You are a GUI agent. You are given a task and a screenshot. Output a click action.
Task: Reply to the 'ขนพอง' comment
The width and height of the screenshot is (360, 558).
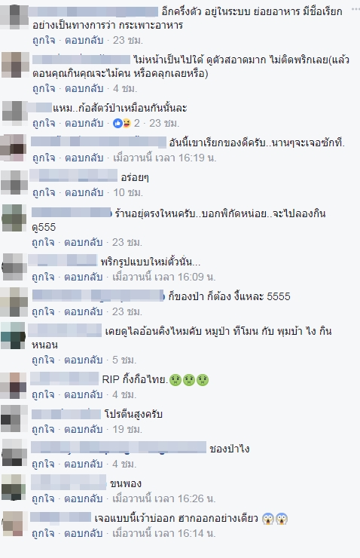tap(84, 498)
